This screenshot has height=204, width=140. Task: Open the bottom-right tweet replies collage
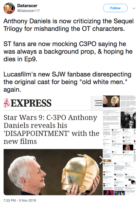click(x=119, y=179)
